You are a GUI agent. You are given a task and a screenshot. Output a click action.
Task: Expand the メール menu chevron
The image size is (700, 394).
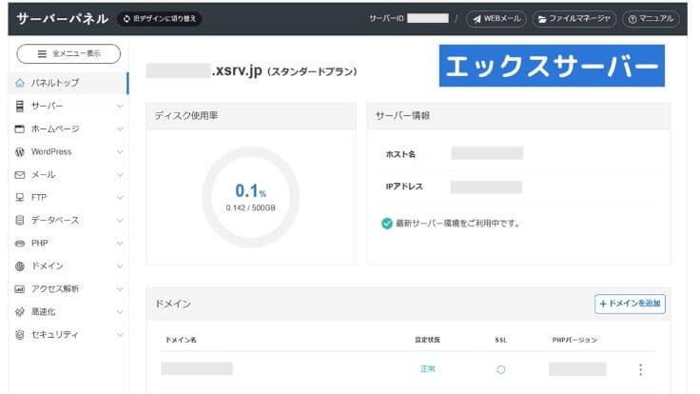[x=120, y=175]
